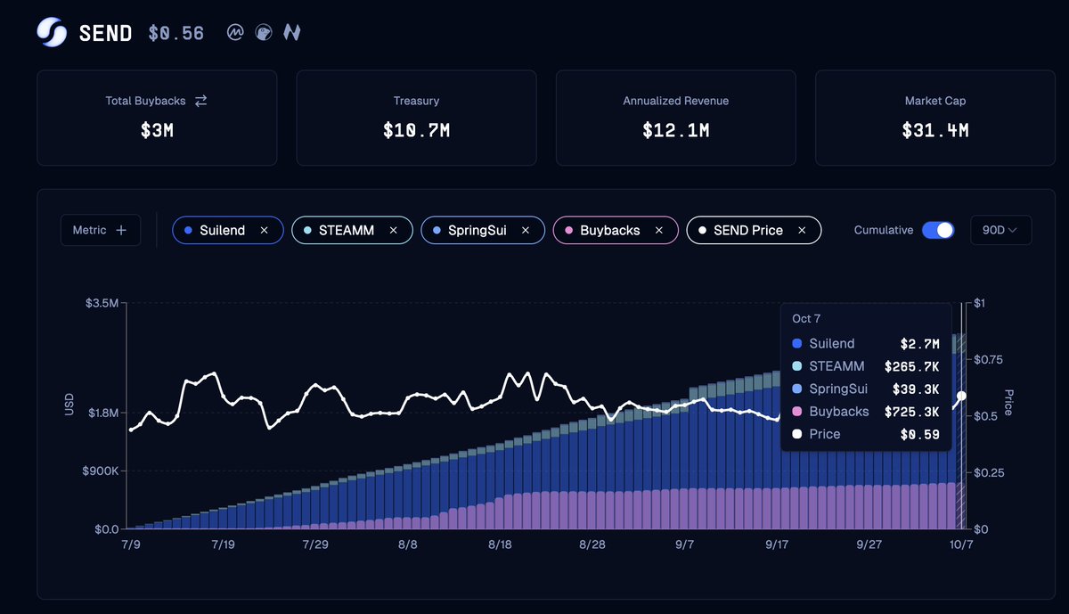
Task: Open the third exchange link icon beside price
Action: point(291,32)
